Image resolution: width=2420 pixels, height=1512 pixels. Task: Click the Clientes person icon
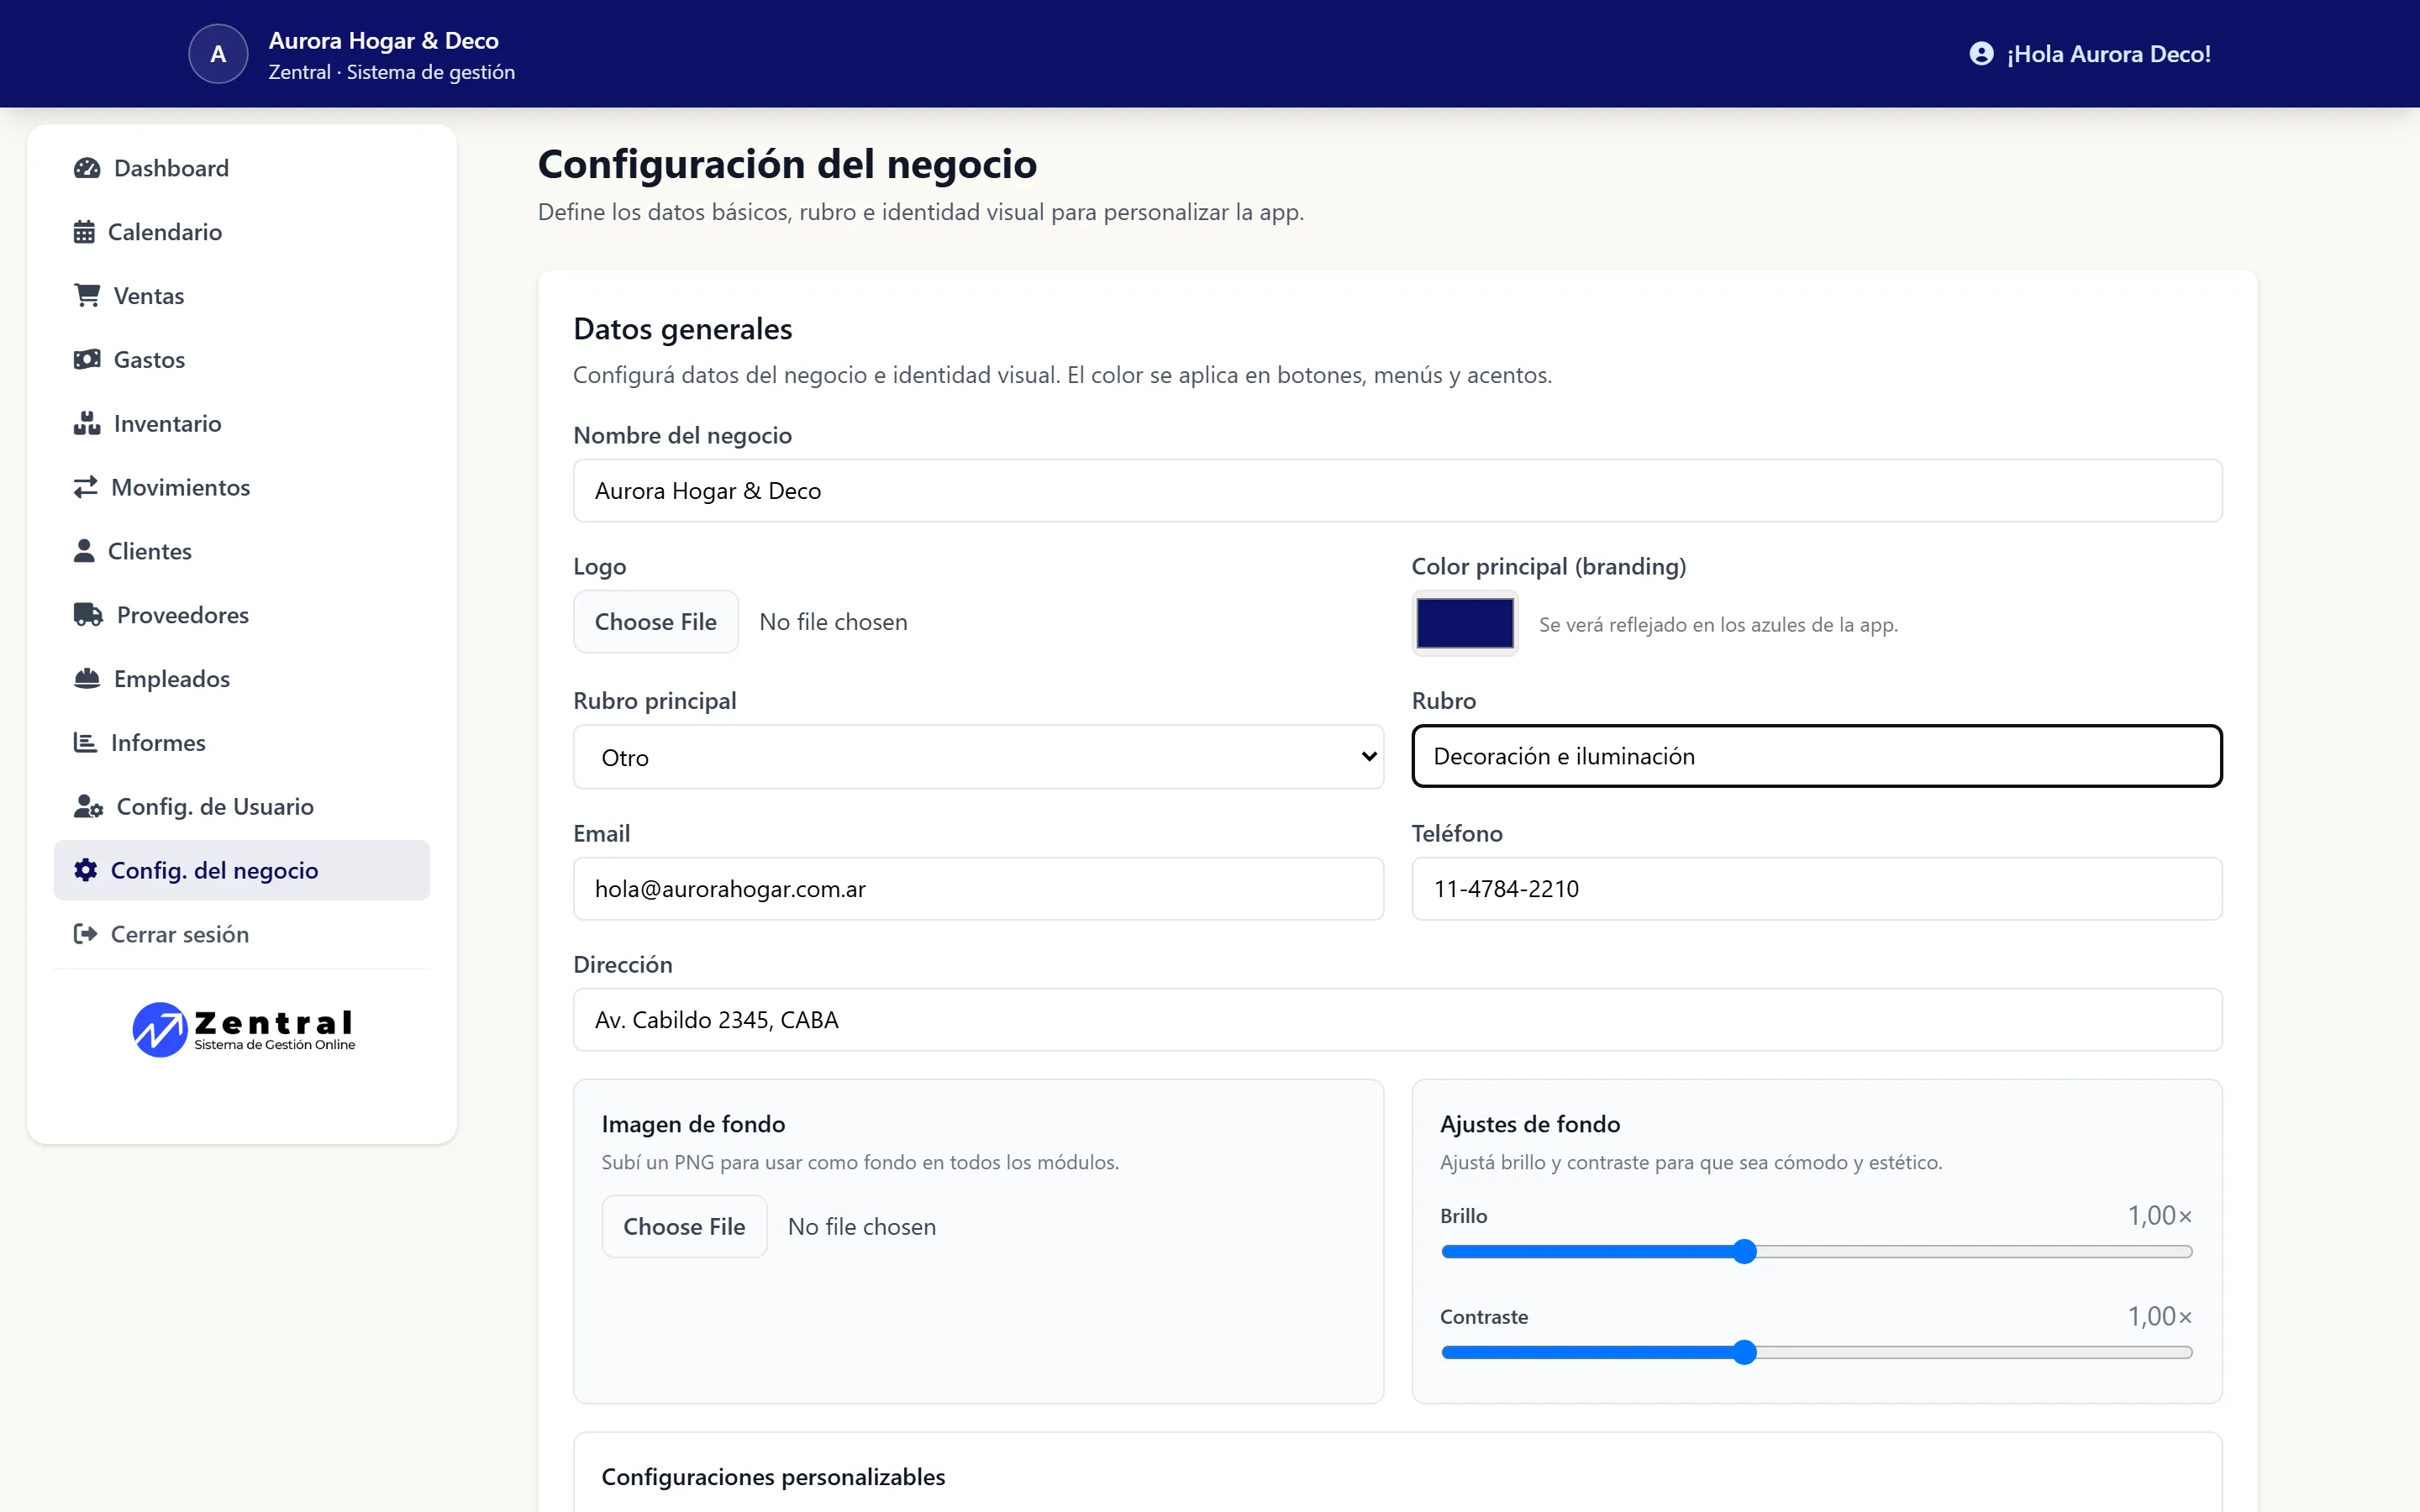click(x=84, y=551)
